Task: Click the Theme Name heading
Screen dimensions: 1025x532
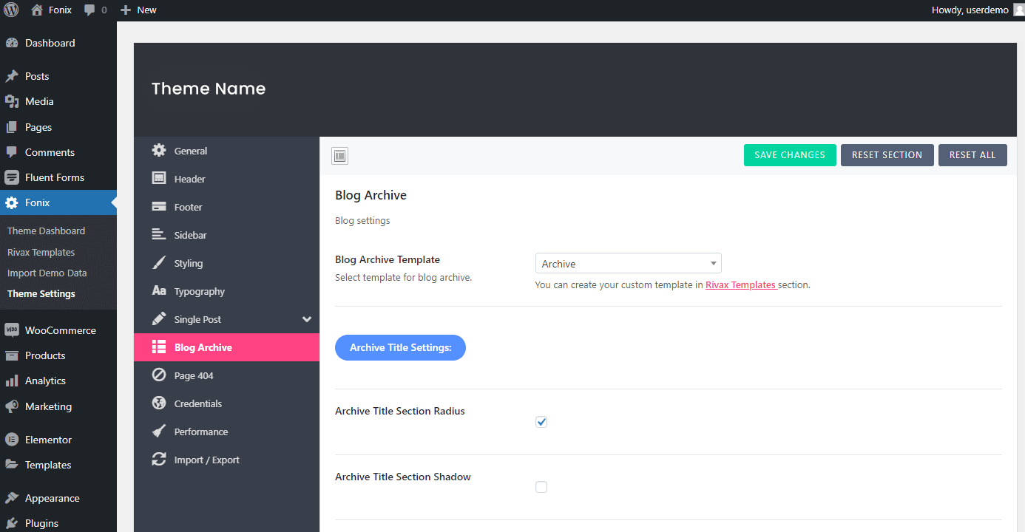Action: click(x=209, y=89)
